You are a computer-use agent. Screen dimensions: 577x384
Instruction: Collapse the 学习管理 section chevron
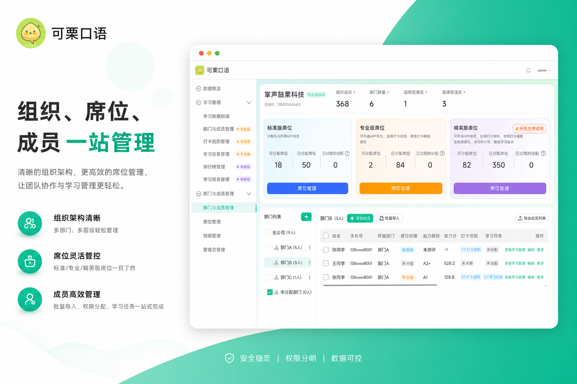point(249,102)
